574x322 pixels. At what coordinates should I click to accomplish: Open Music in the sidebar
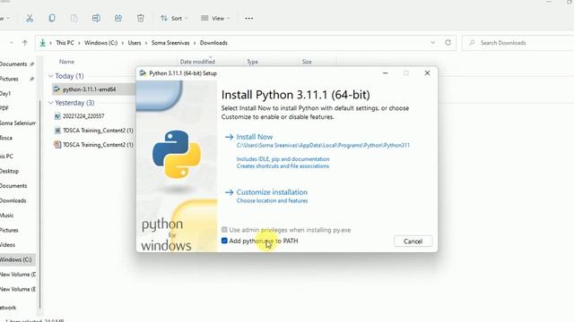(x=7, y=216)
